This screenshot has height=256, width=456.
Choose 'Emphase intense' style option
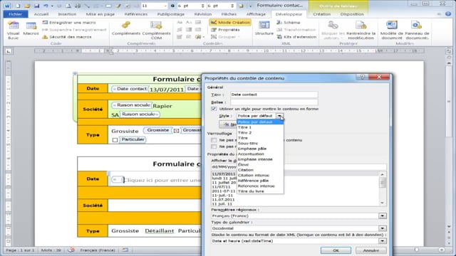[260, 159]
